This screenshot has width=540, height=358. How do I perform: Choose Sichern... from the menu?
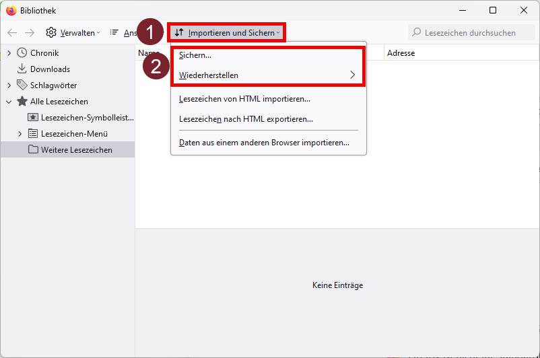tap(195, 55)
